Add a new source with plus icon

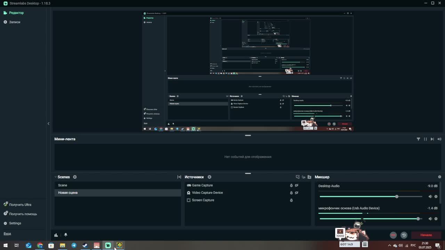209,177
